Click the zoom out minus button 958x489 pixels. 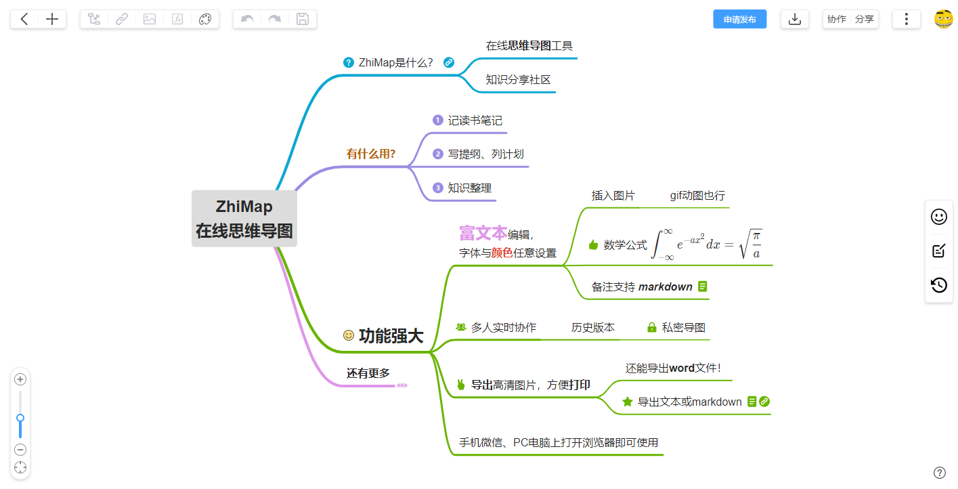click(x=20, y=450)
